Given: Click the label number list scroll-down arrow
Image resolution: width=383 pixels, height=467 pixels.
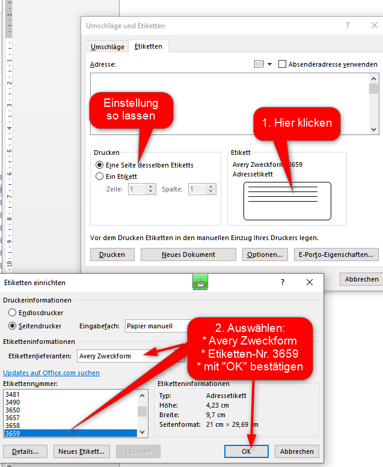Looking at the screenshot, I should [x=142, y=432].
